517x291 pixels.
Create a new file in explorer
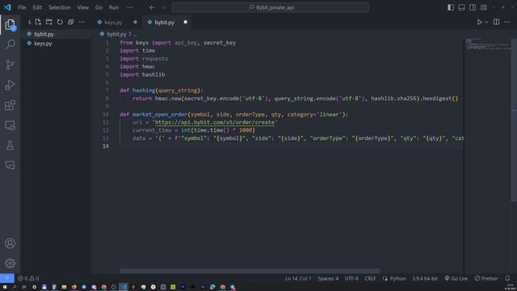click(x=38, y=22)
